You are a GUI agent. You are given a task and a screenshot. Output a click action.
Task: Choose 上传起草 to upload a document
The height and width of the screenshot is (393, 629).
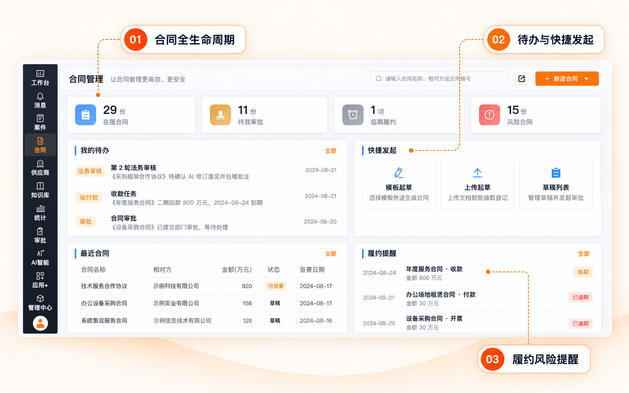(478, 185)
